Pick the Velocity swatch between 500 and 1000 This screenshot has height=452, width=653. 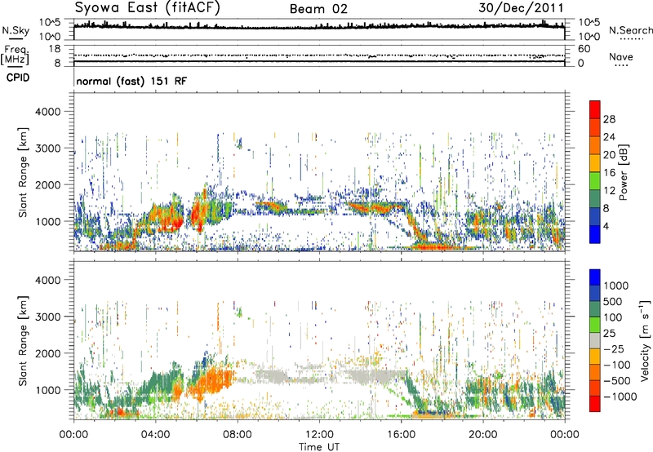[595, 293]
